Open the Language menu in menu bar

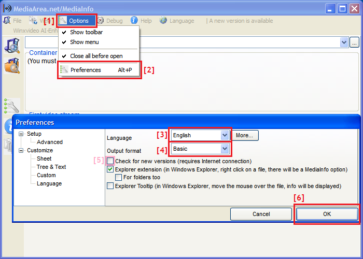coord(177,21)
